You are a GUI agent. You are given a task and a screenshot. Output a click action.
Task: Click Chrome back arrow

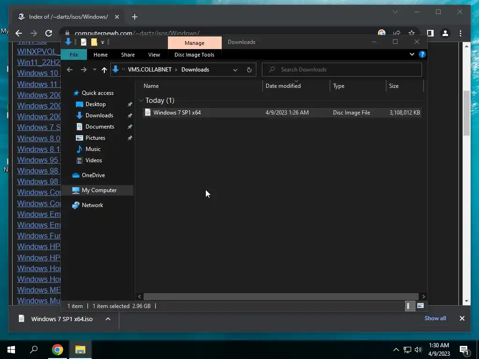click(19, 33)
